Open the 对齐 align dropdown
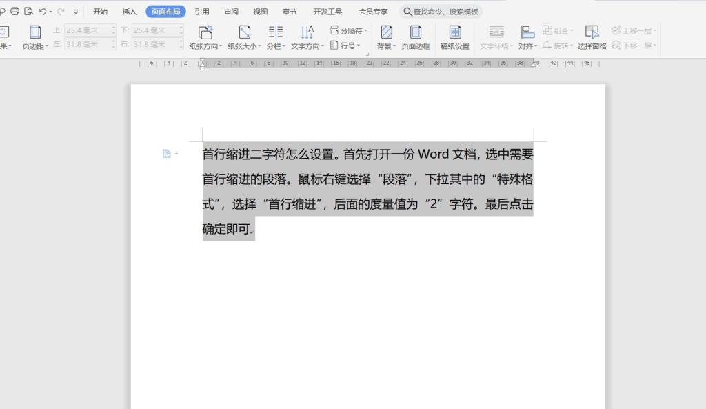Image resolution: width=706 pixels, height=409 pixels. [x=527, y=37]
